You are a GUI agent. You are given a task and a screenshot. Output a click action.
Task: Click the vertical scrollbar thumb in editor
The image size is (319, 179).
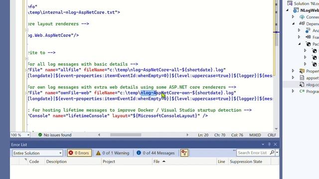[x=276, y=23]
